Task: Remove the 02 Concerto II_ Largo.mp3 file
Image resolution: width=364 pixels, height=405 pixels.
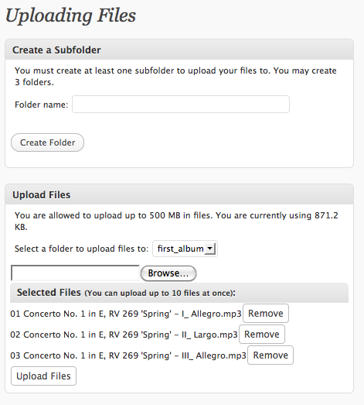Action: coord(262,335)
